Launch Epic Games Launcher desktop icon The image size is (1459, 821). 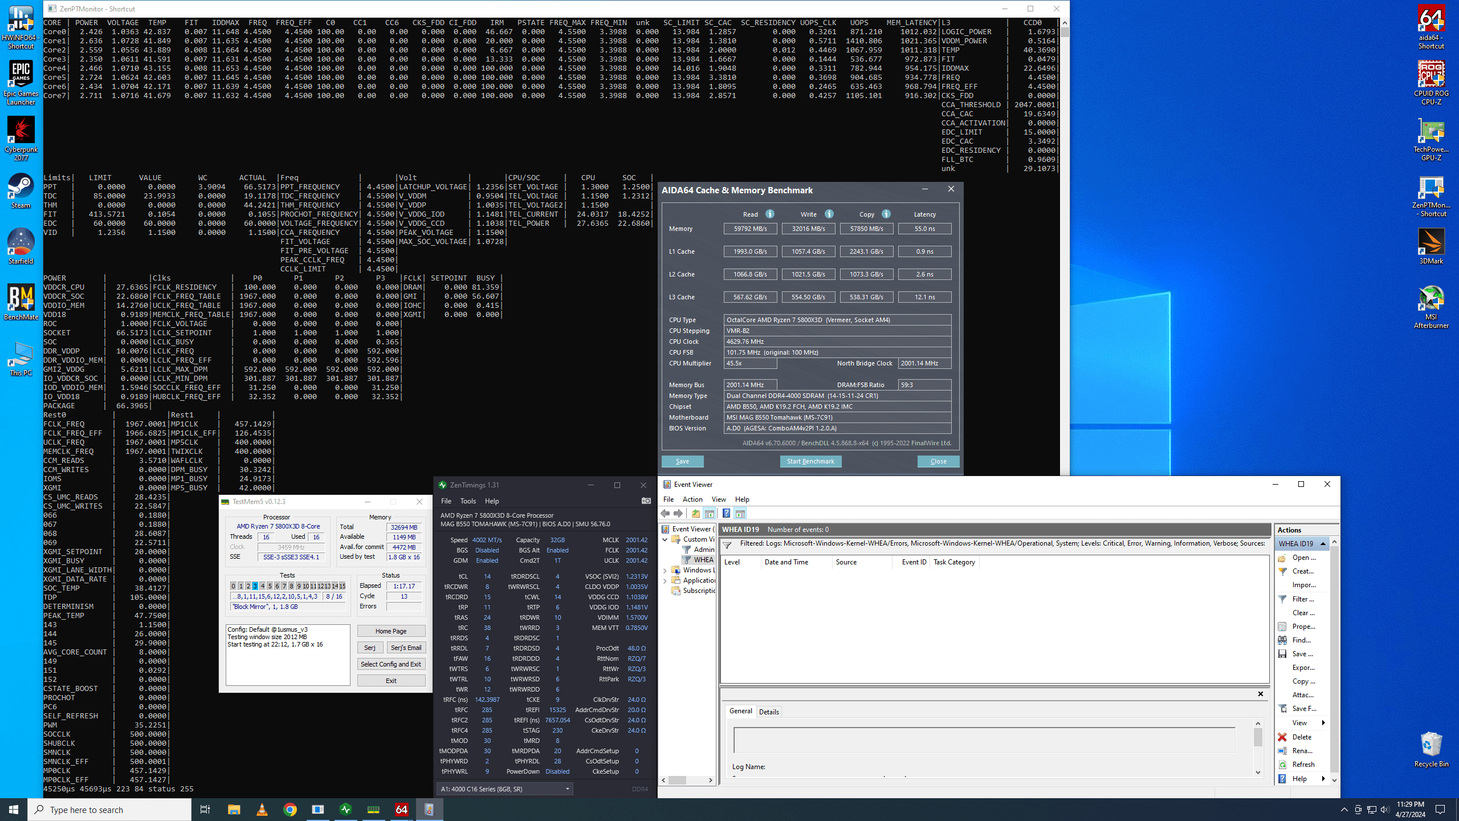[21, 83]
